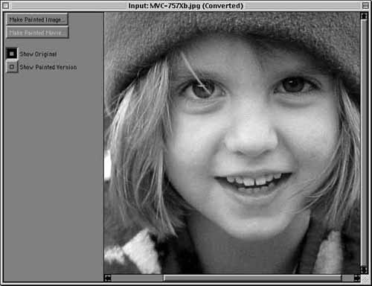
Task: Click the 'Show Painted Version' text label
Action: 48,67
